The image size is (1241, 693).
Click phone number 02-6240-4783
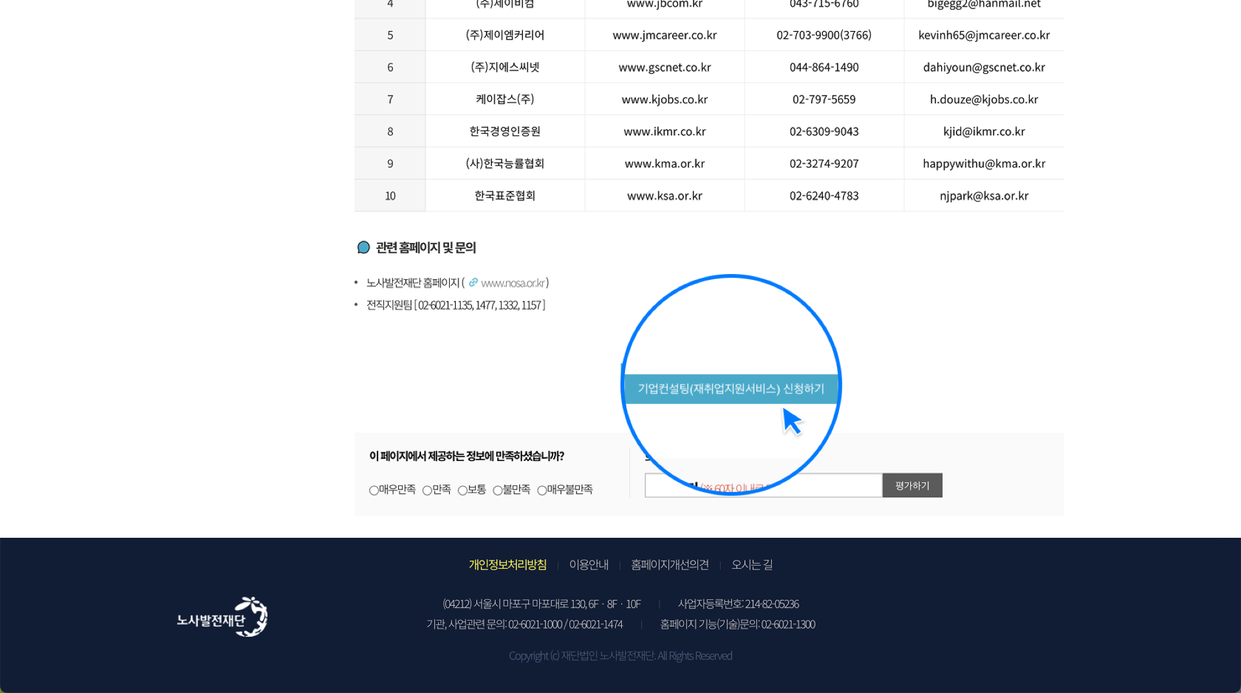[x=824, y=196]
